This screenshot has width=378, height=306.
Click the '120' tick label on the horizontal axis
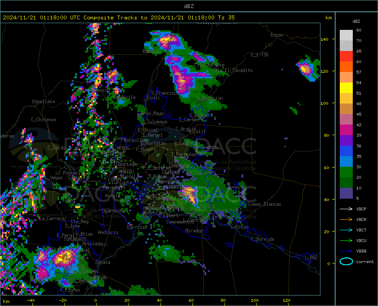pos(286,300)
